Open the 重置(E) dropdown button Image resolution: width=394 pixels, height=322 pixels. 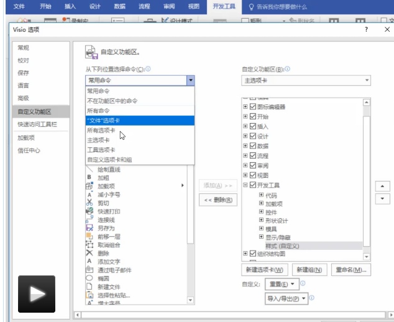pyautogui.click(x=282, y=284)
